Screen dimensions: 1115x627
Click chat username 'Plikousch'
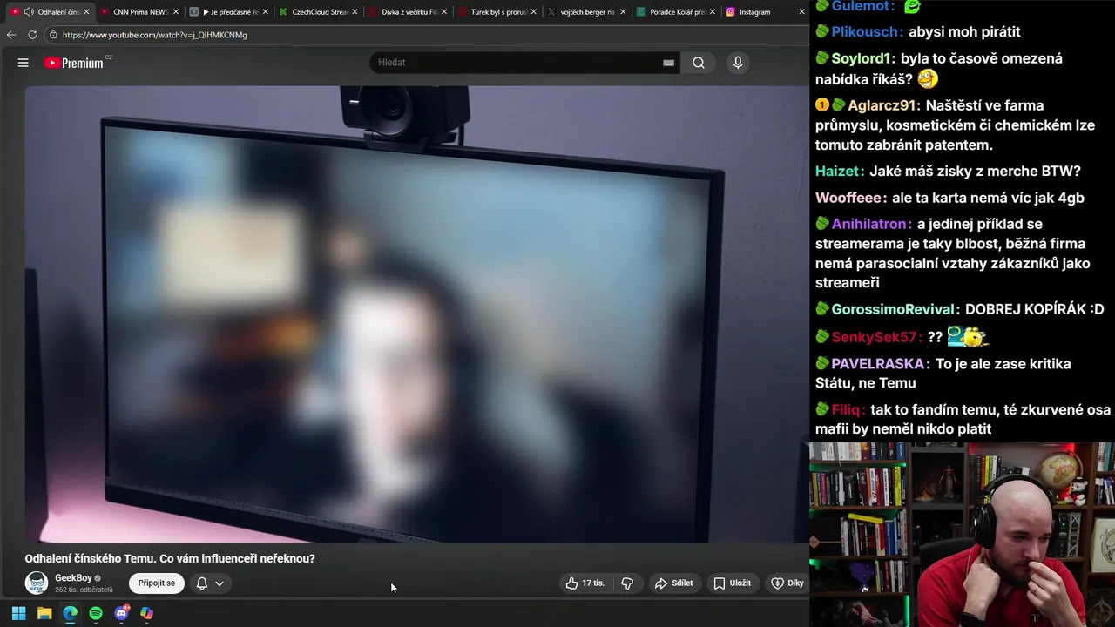(865, 32)
